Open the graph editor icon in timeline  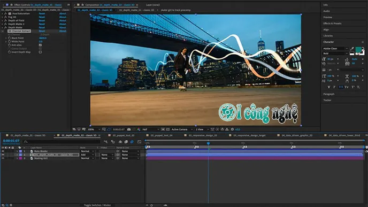coord(139,142)
